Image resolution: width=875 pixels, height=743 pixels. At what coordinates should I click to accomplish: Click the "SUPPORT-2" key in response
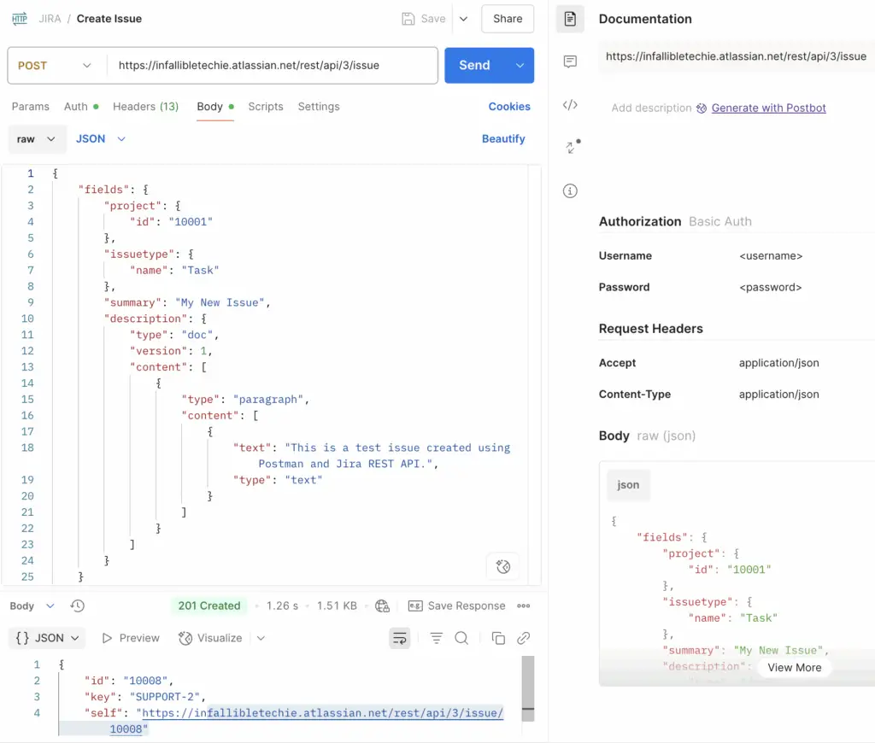point(165,697)
